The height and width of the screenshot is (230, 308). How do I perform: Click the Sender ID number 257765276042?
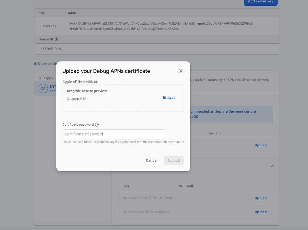coord(52,49)
